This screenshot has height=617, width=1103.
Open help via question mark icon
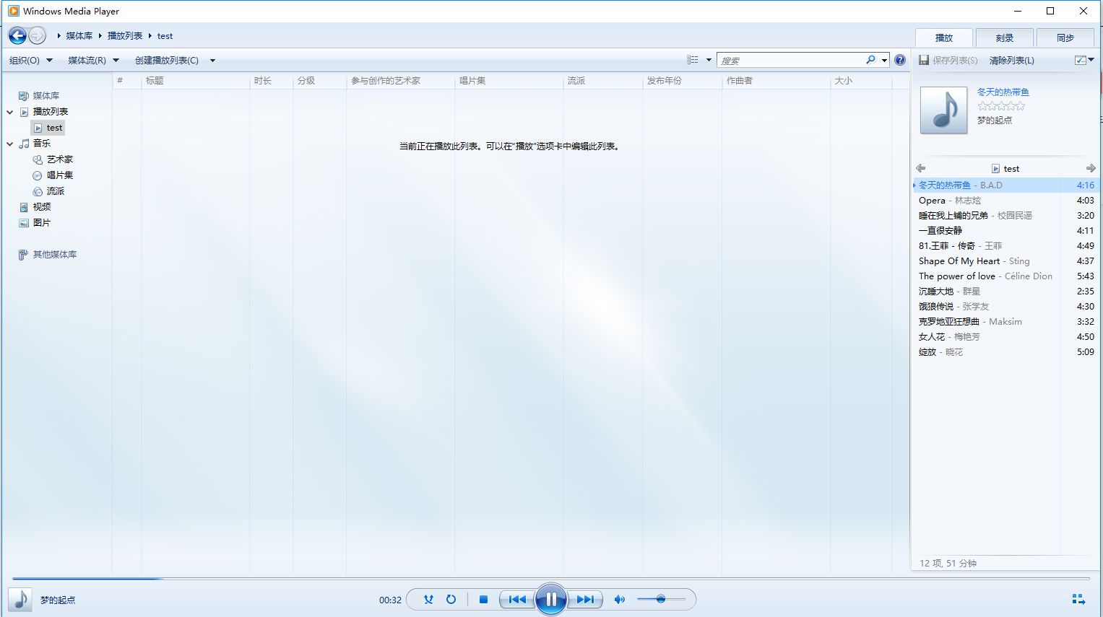pos(899,60)
